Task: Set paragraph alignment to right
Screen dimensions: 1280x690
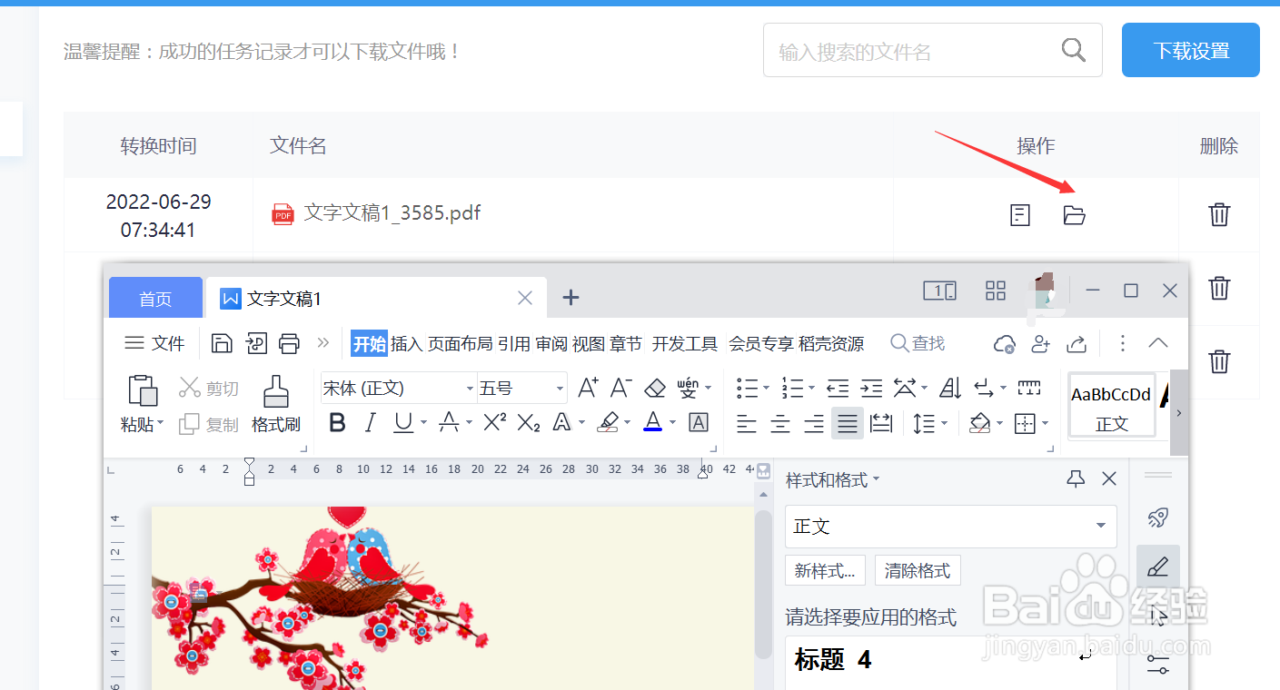Action: point(814,423)
